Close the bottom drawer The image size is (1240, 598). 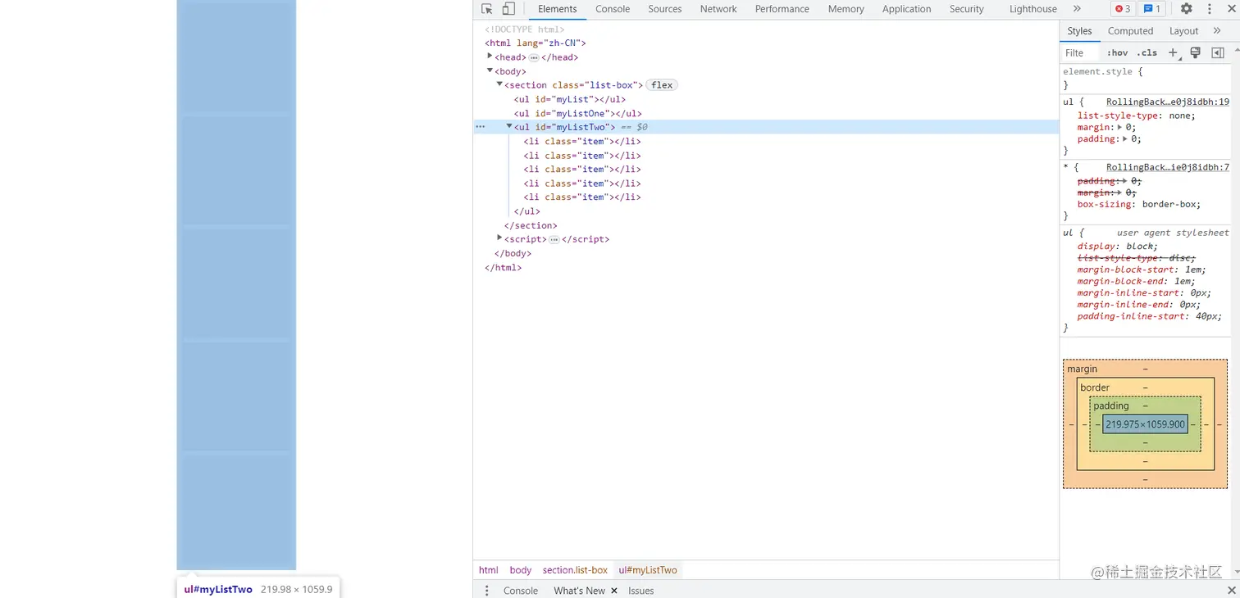(x=1231, y=591)
